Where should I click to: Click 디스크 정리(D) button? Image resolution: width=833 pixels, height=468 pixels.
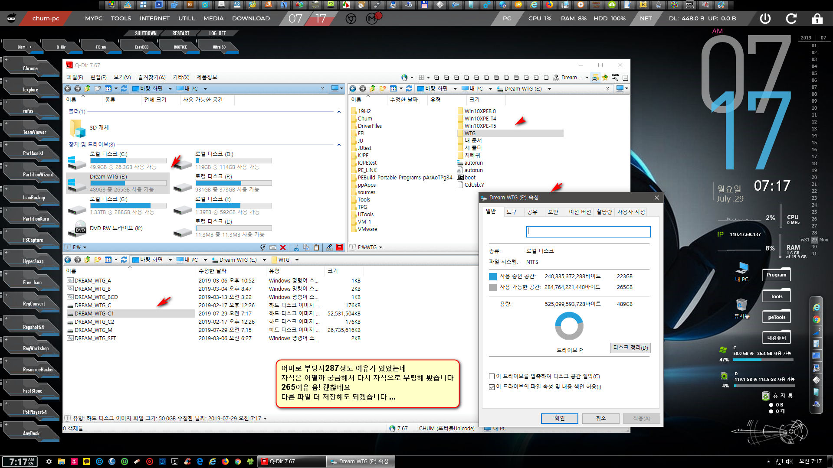click(x=630, y=348)
